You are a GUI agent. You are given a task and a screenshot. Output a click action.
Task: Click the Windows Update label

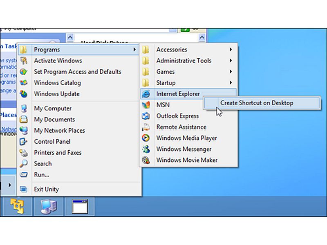pyautogui.click(x=57, y=94)
